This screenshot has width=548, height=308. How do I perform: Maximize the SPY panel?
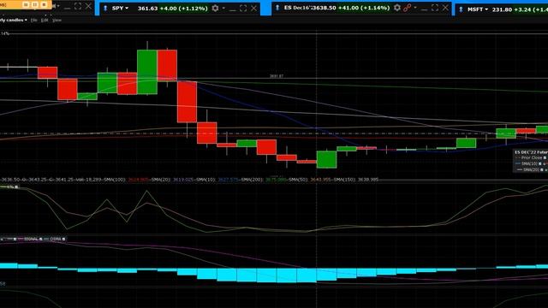(243, 8)
